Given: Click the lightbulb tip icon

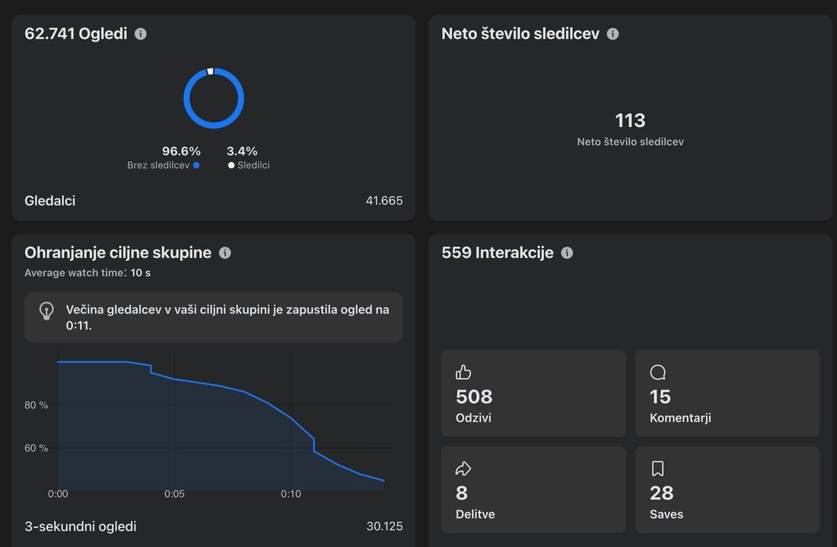Looking at the screenshot, I should click(x=46, y=311).
